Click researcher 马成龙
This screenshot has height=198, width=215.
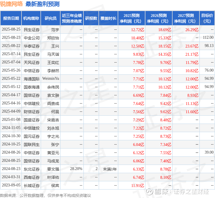[53, 161]
